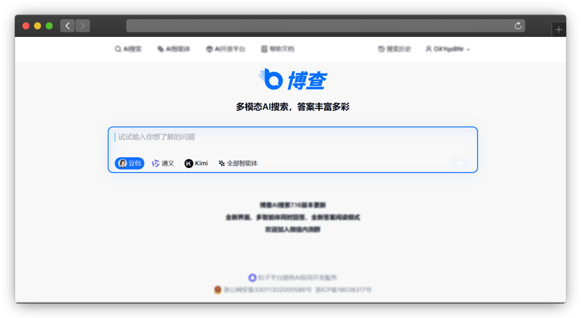Open the 浙公网安备33011302000586号 link

(263, 290)
